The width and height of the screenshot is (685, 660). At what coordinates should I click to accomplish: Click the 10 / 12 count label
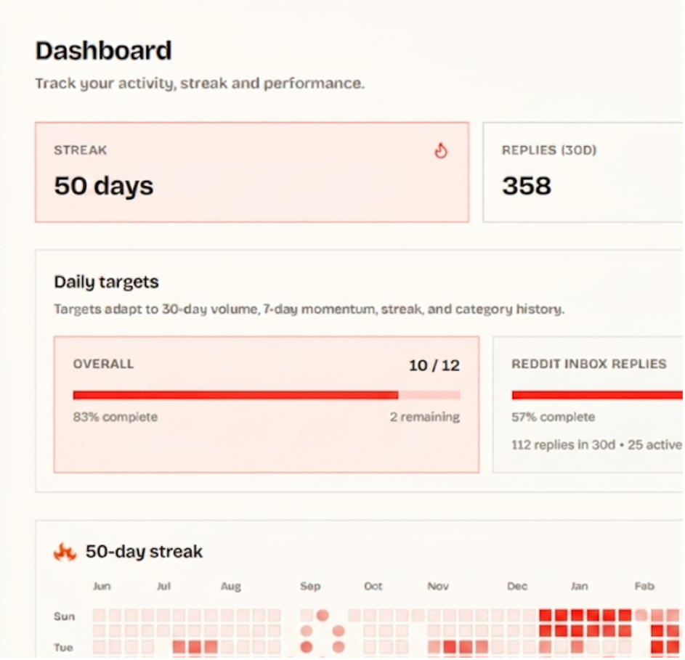(x=434, y=365)
